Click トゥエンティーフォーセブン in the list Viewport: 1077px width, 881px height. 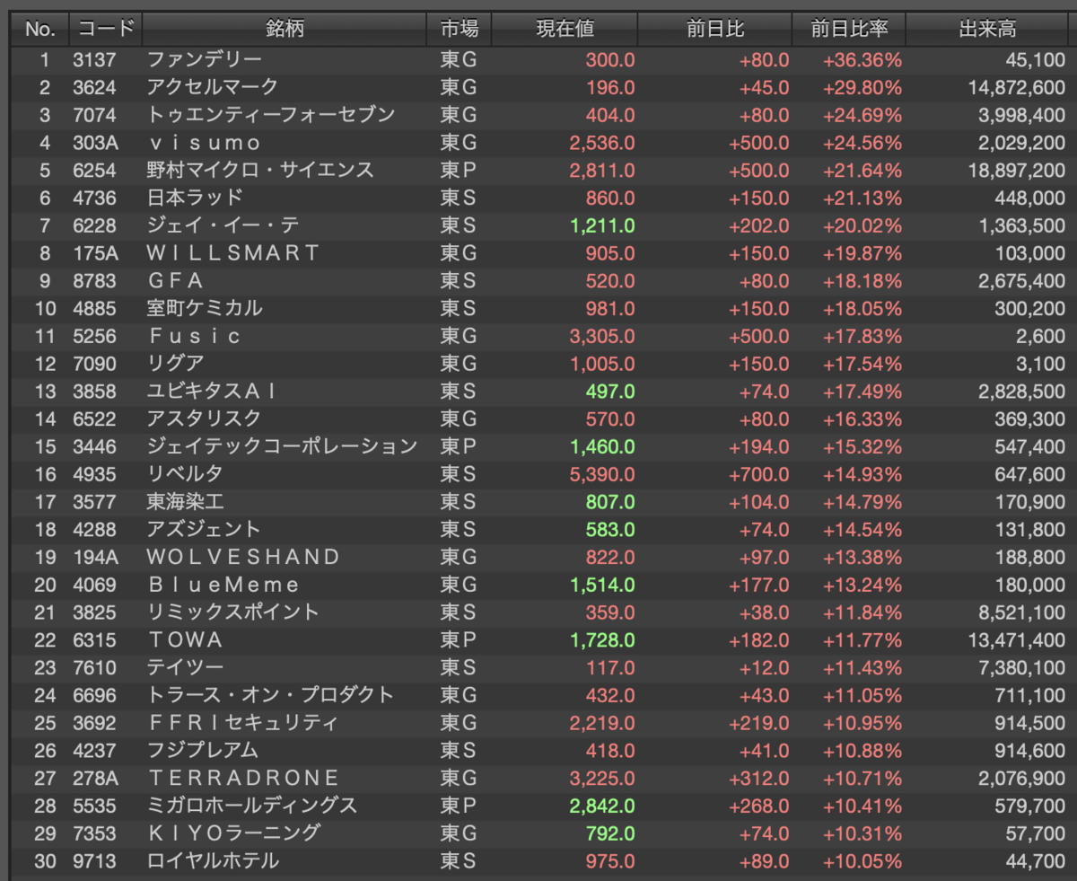(x=271, y=115)
